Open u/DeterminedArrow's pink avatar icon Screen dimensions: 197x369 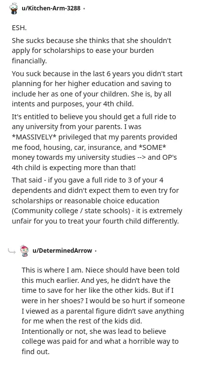tap(24, 251)
